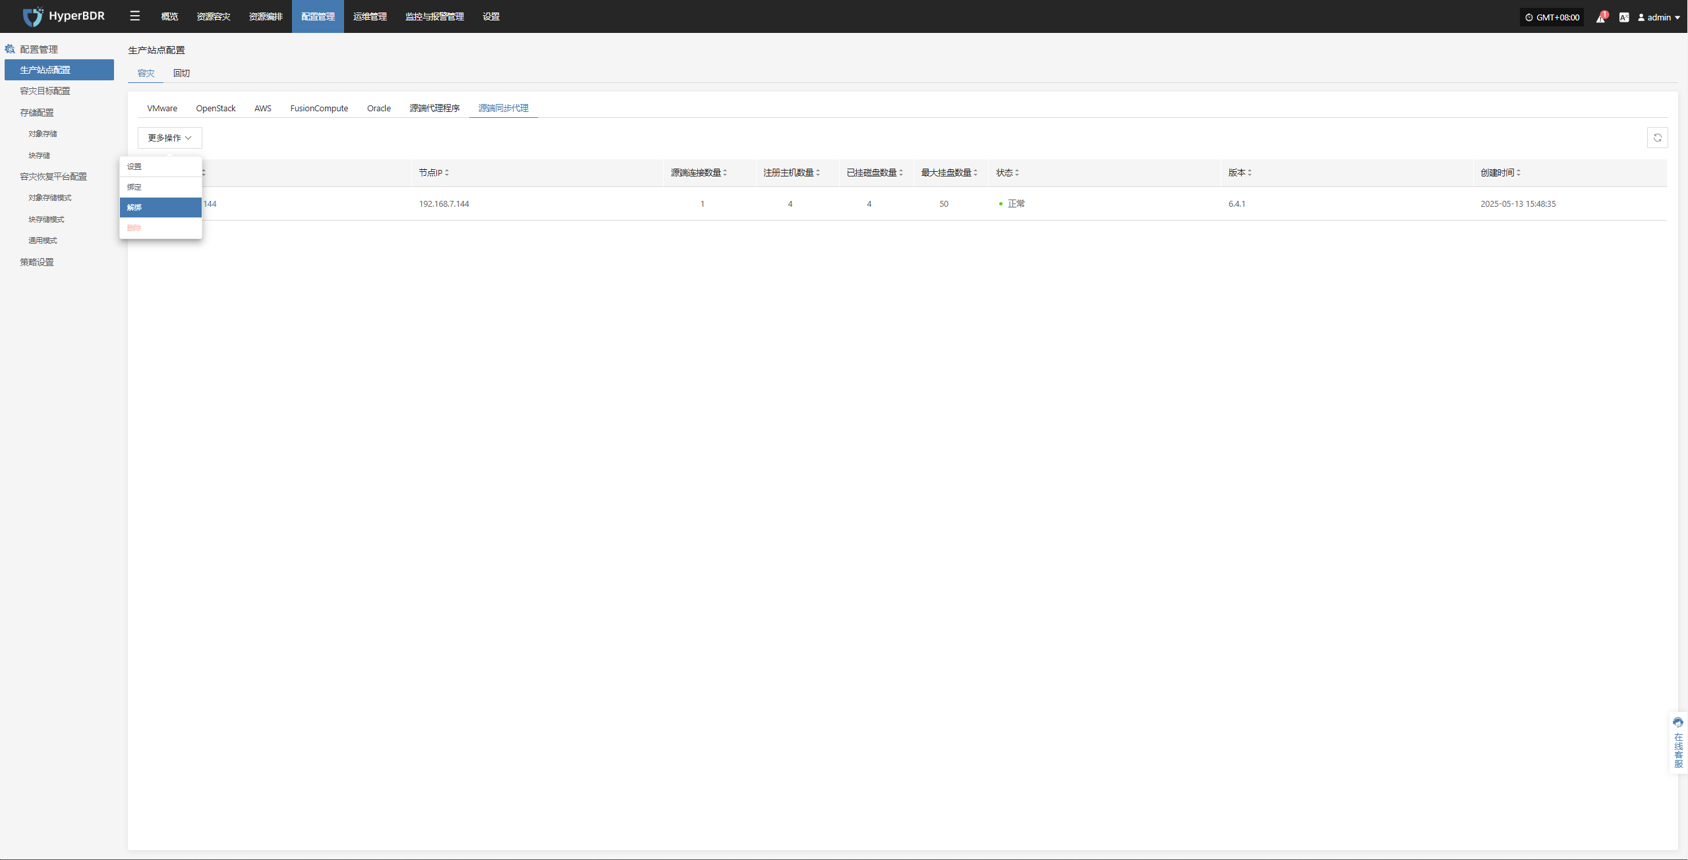Image resolution: width=1688 pixels, height=860 pixels.
Task: Click the 配置管理 gear icon in sidebar
Action: 10,49
